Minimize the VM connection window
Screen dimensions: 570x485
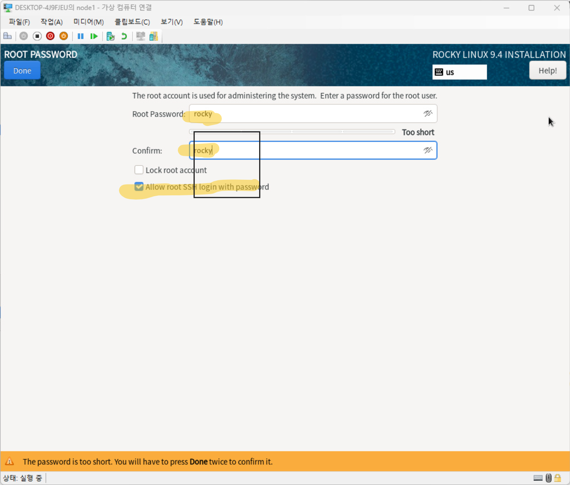click(506, 8)
